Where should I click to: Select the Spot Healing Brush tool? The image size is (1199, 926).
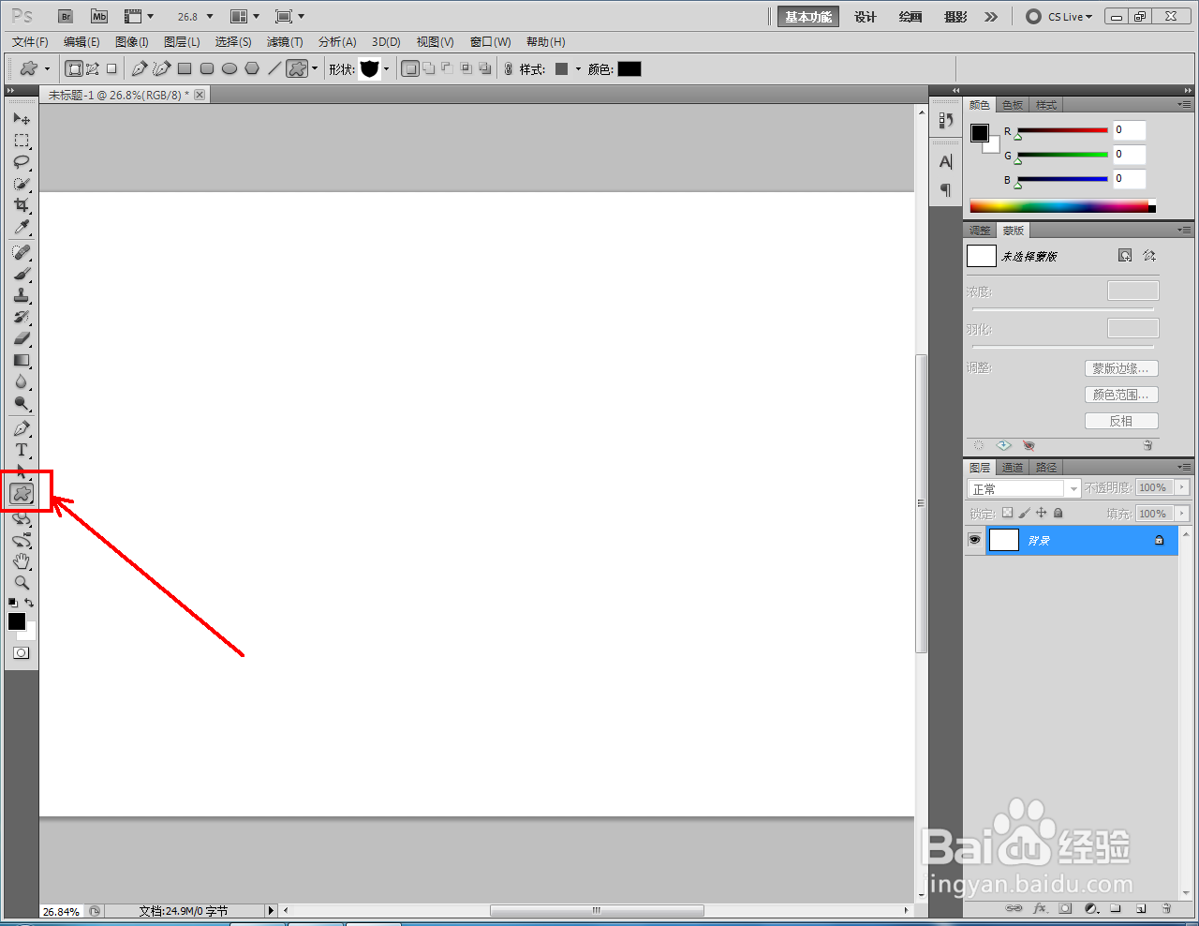click(22, 252)
